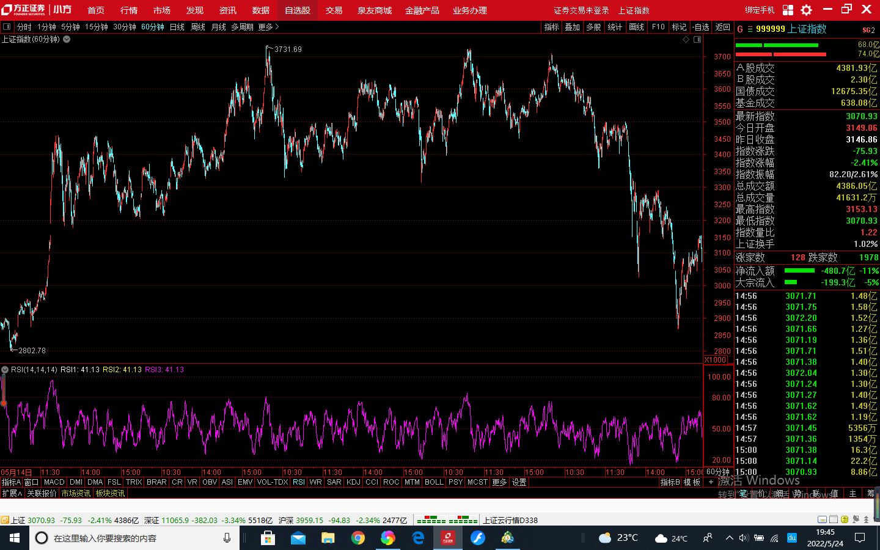
Task: Click the round icon before RSI(14,14,14)
Action: point(5,370)
